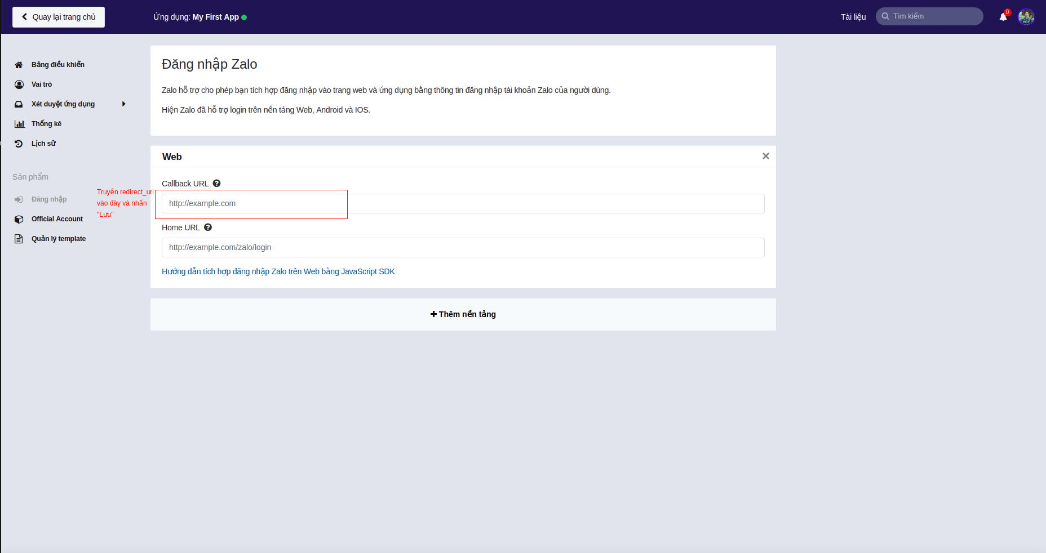Open the JavaScript SDK integration guide link

coord(278,271)
